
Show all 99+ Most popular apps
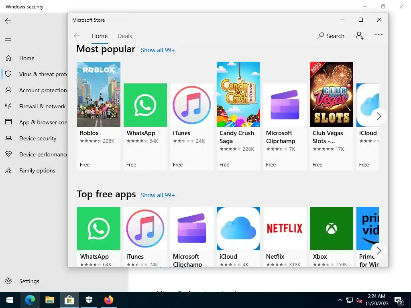(x=158, y=50)
